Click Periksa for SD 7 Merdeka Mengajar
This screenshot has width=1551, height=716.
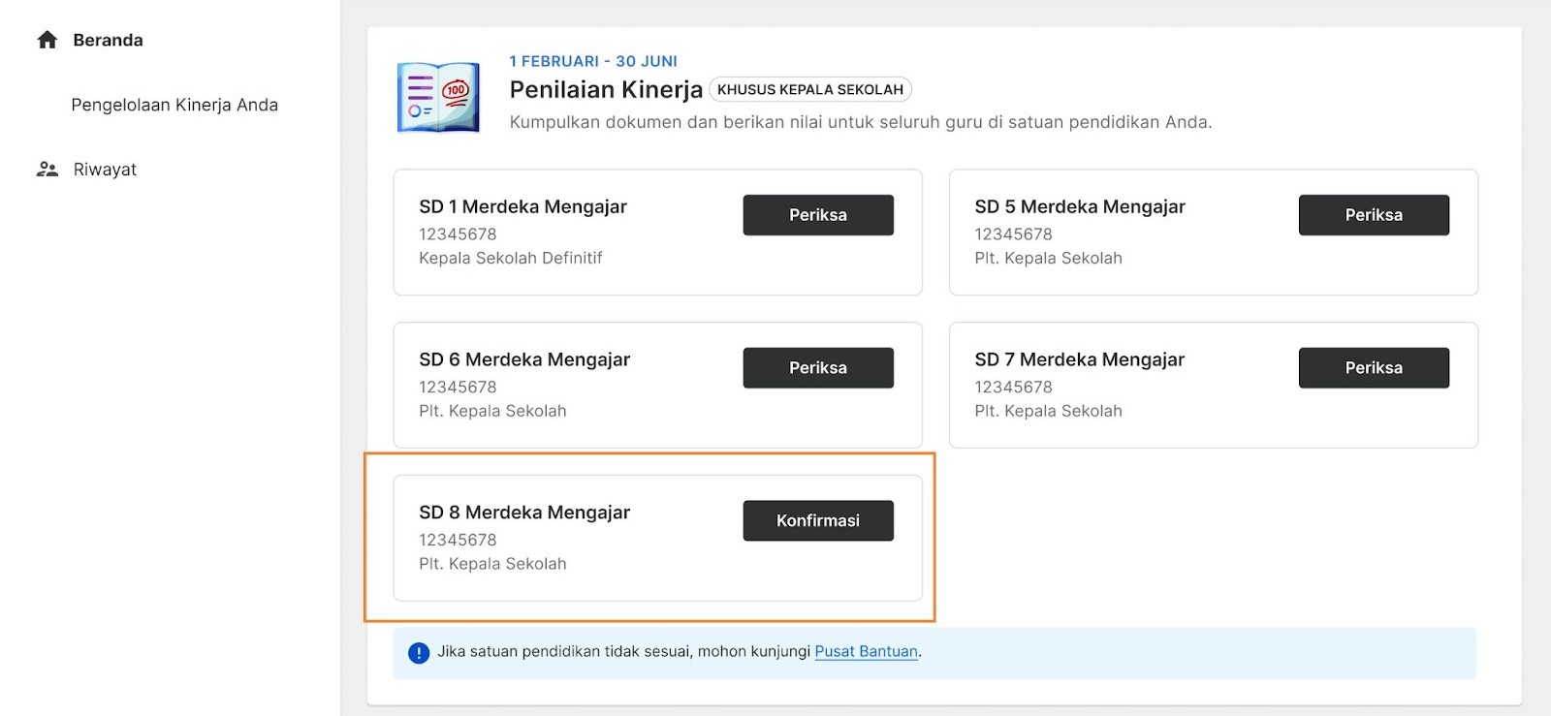(x=1374, y=368)
